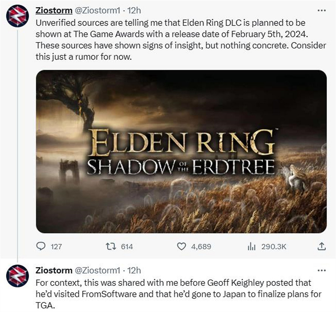The width and height of the screenshot is (336, 312).
Task: Click Ziostorm's avatar on the second tweet
Action: point(18,276)
